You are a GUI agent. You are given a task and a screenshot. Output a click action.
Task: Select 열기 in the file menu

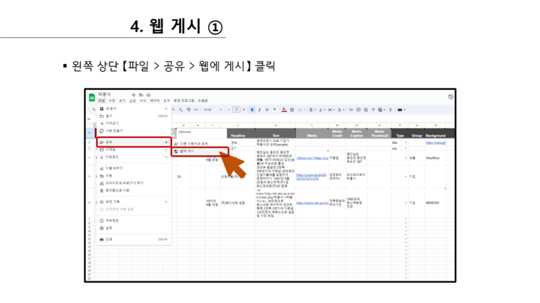[x=134, y=116]
